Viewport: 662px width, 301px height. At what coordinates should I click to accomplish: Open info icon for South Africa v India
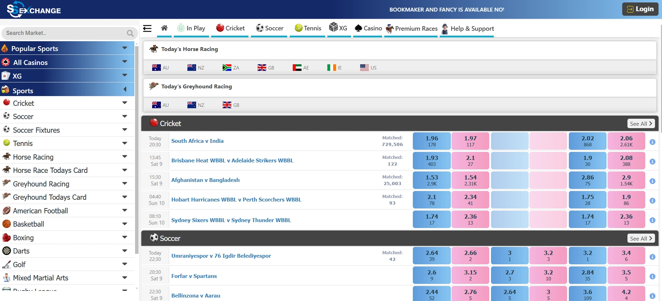[x=652, y=142]
